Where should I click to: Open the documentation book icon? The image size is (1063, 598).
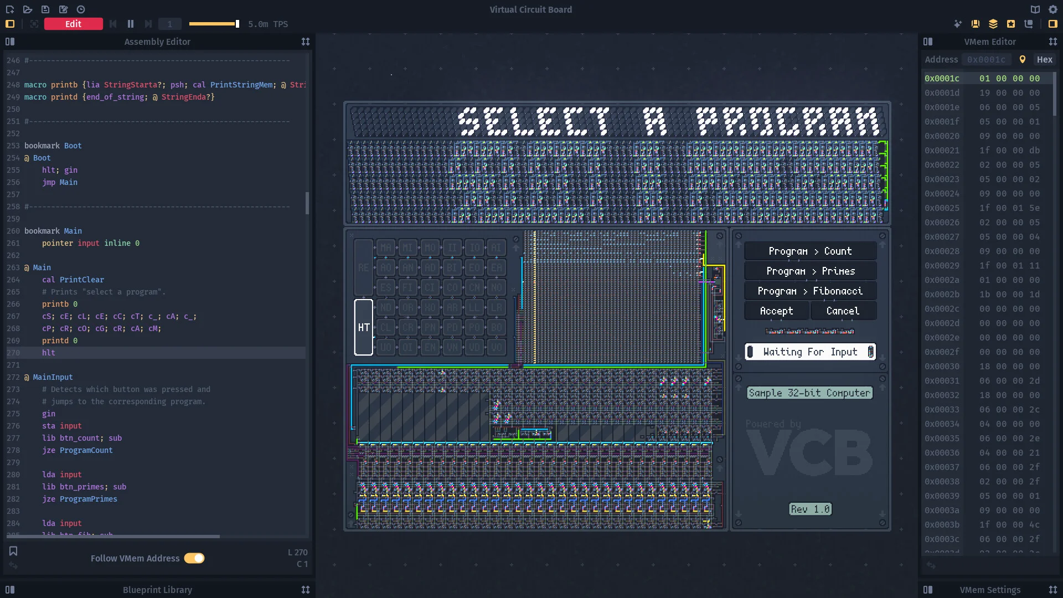pos(1035,9)
